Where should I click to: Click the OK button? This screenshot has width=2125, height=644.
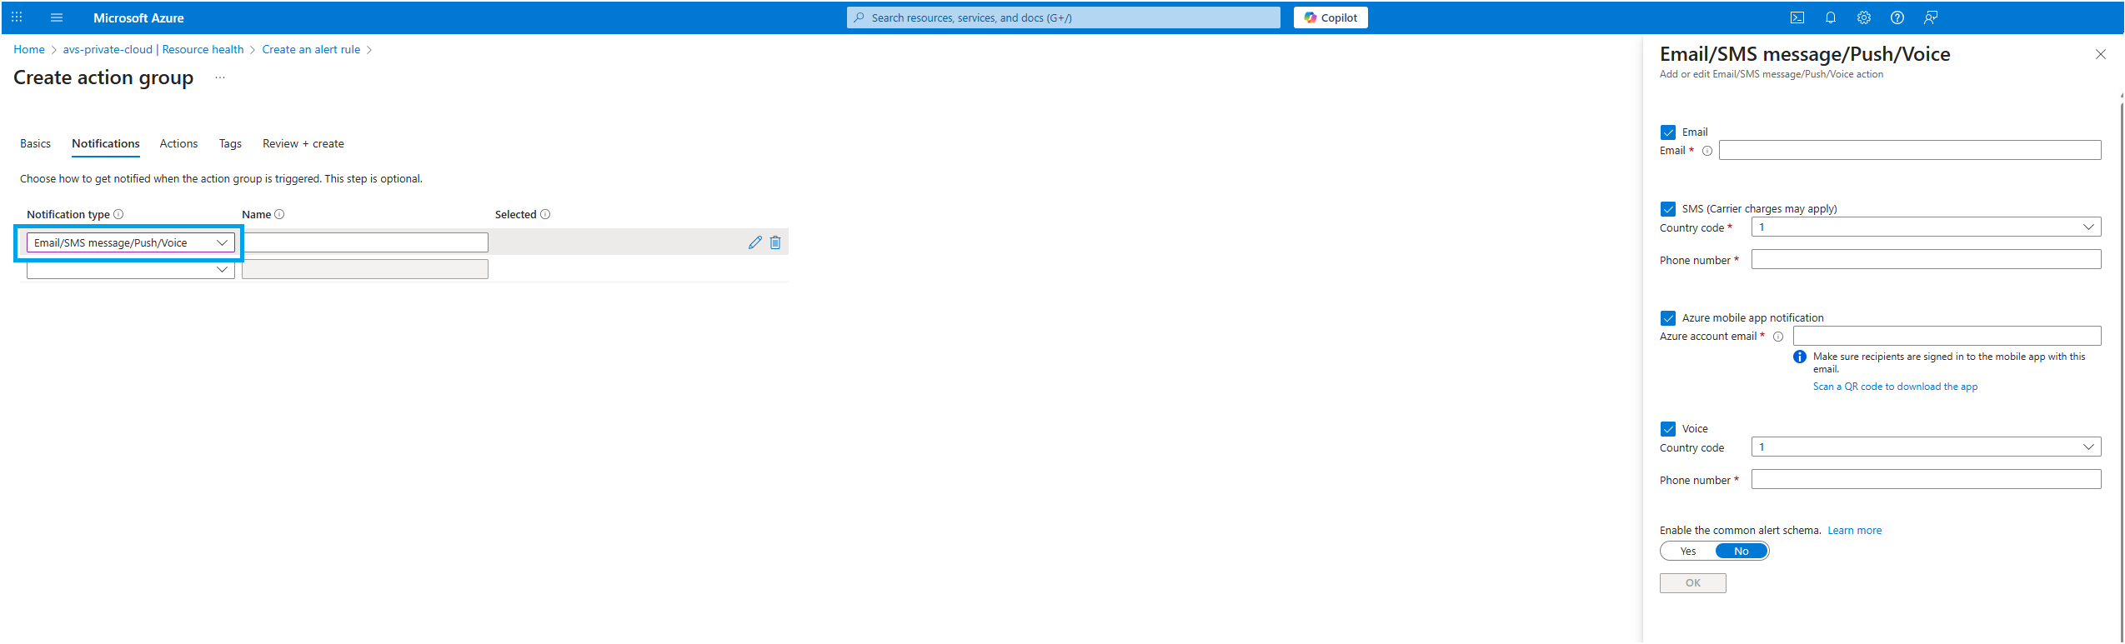pyautogui.click(x=1693, y=583)
